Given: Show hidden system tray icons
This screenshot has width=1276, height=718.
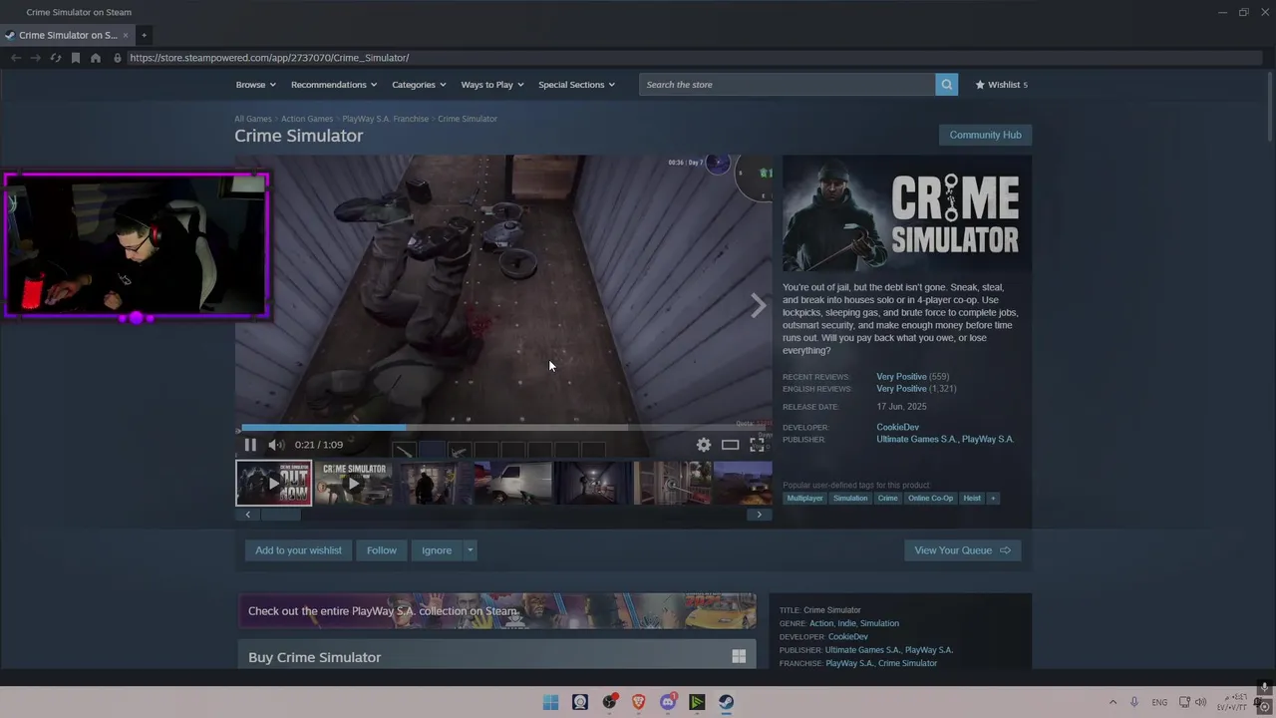Looking at the screenshot, I should (x=1113, y=702).
